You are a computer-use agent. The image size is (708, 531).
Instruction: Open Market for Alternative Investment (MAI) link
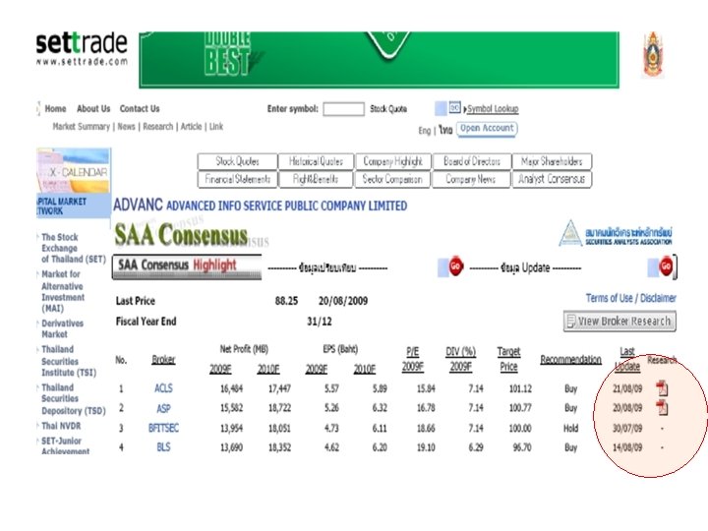tap(63, 291)
